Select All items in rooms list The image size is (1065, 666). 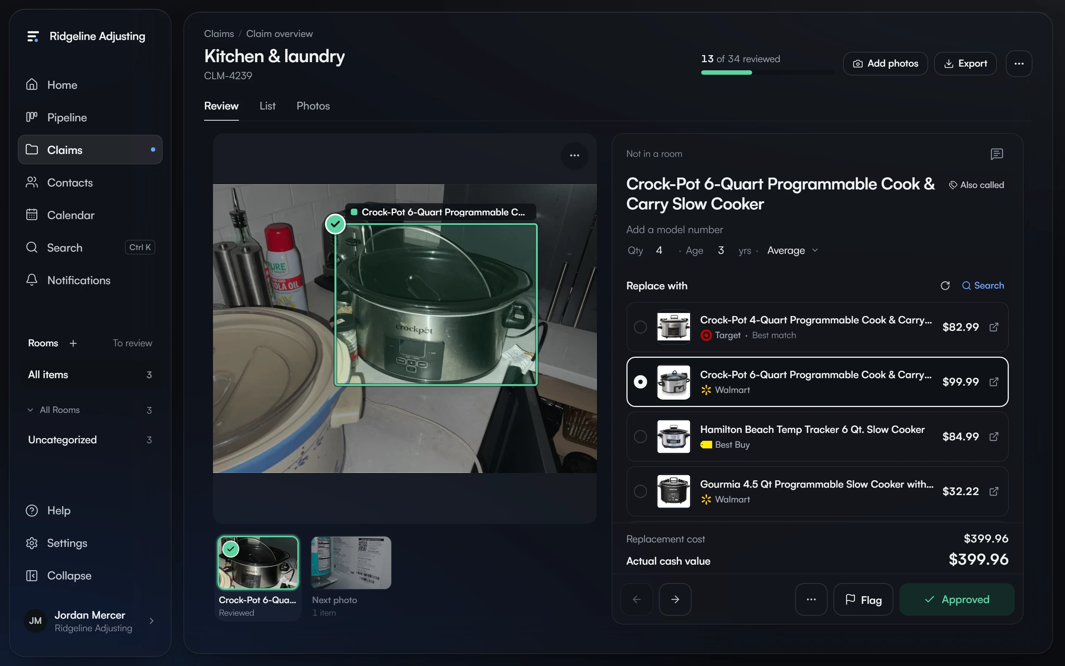(x=90, y=374)
